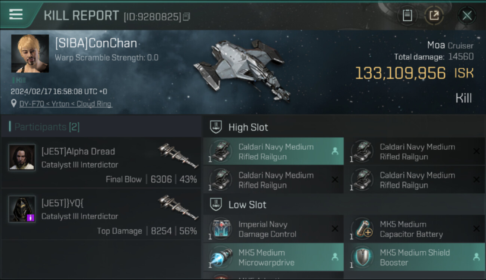
Task: Click the share export icon
Action: coord(434,16)
